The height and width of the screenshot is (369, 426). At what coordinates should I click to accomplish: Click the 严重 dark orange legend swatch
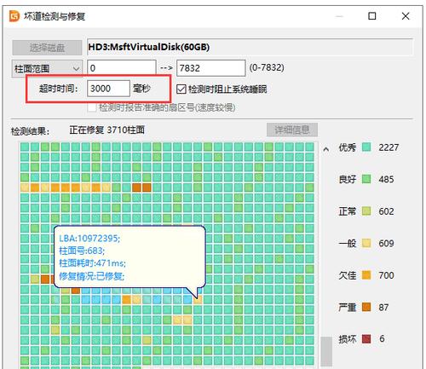pos(366,307)
